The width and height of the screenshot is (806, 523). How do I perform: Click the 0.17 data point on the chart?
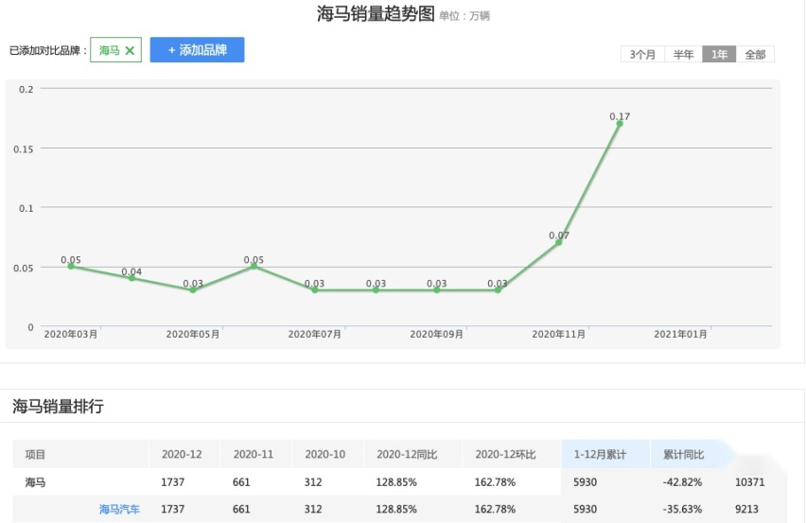click(x=620, y=123)
